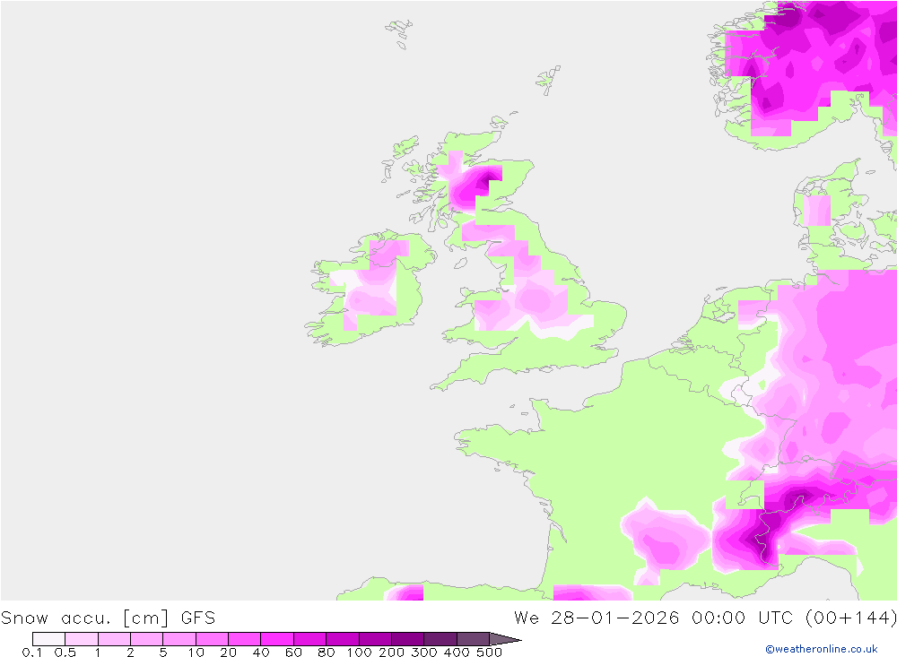Pick the 10–20 cm legend swatch
Viewport: 897px width, 657px height.
(x=213, y=639)
